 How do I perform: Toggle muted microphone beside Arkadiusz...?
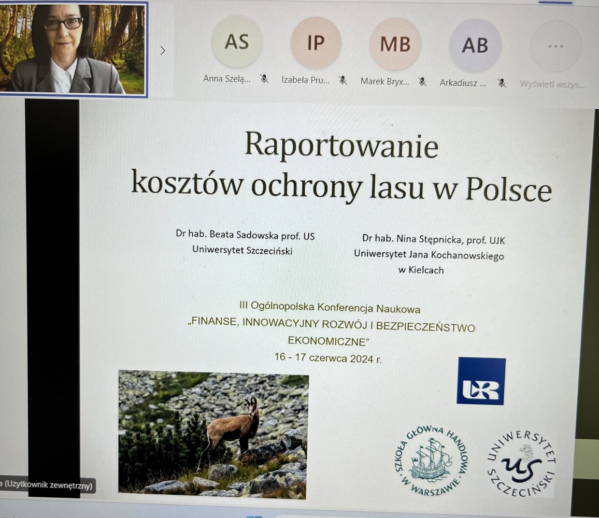coord(502,82)
